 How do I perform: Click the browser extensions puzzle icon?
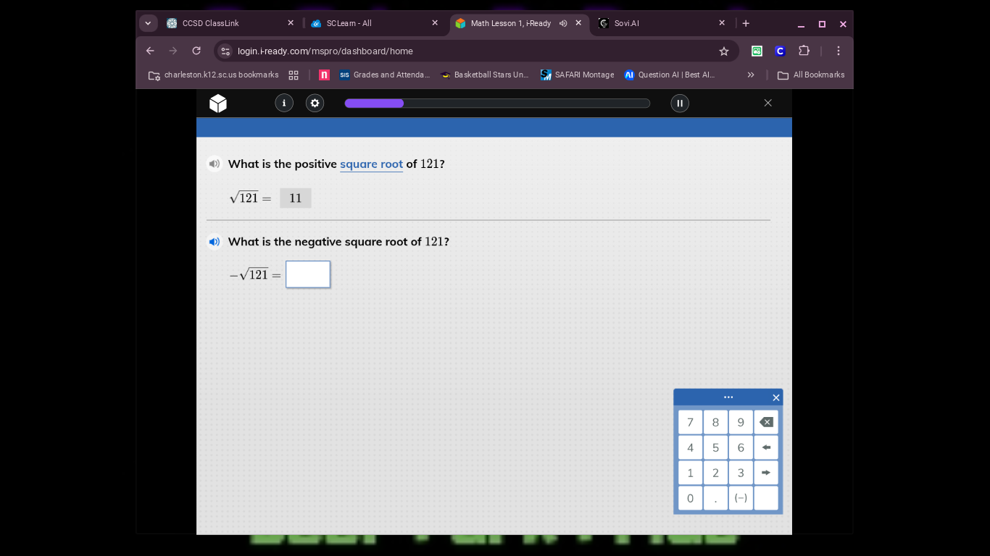pyautogui.click(x=804, y=51)
